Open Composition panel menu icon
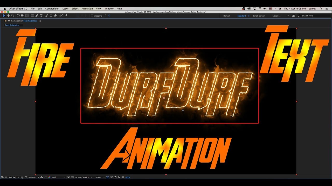The width and height of the screenshot is (332, 186). coord(40,21)
